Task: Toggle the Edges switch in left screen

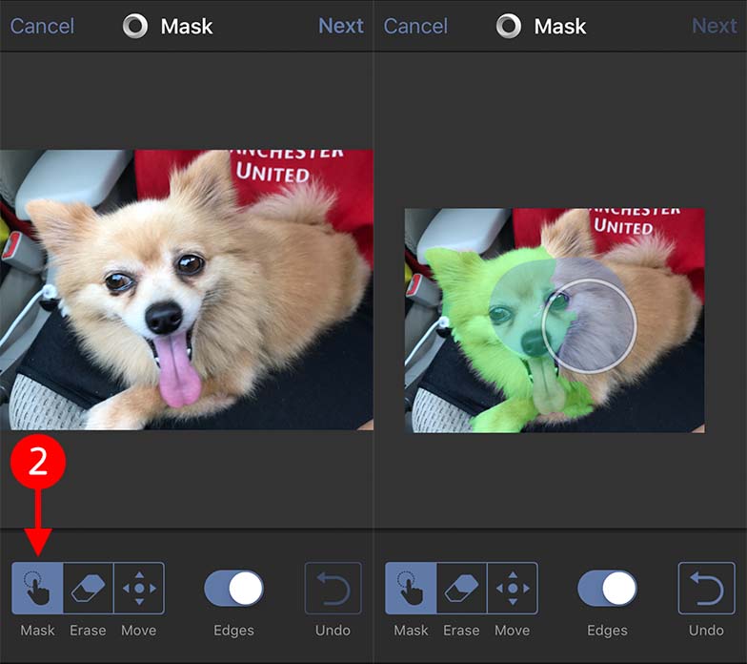Action: tap(233, 589)
